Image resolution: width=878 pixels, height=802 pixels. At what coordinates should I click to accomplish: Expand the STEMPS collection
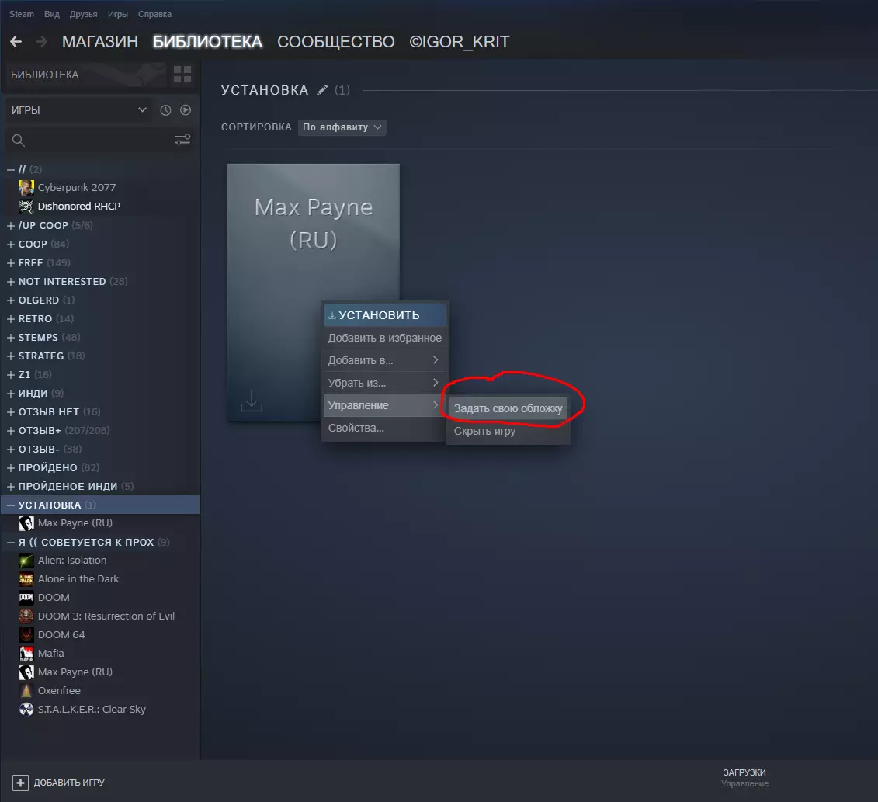tap(11, 337)
